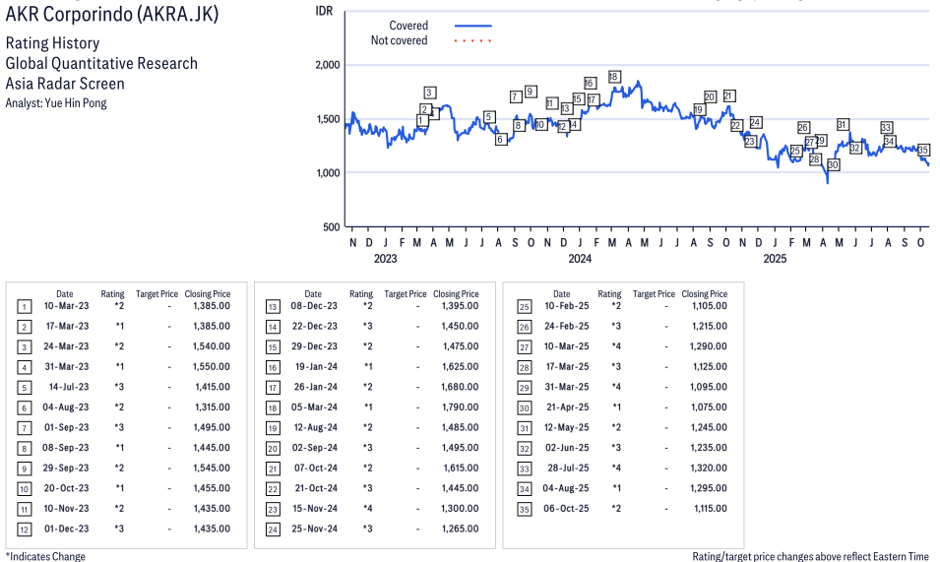Click the red dotted Not covered legend sample
The image size is (940, 562).
[472, 41]
